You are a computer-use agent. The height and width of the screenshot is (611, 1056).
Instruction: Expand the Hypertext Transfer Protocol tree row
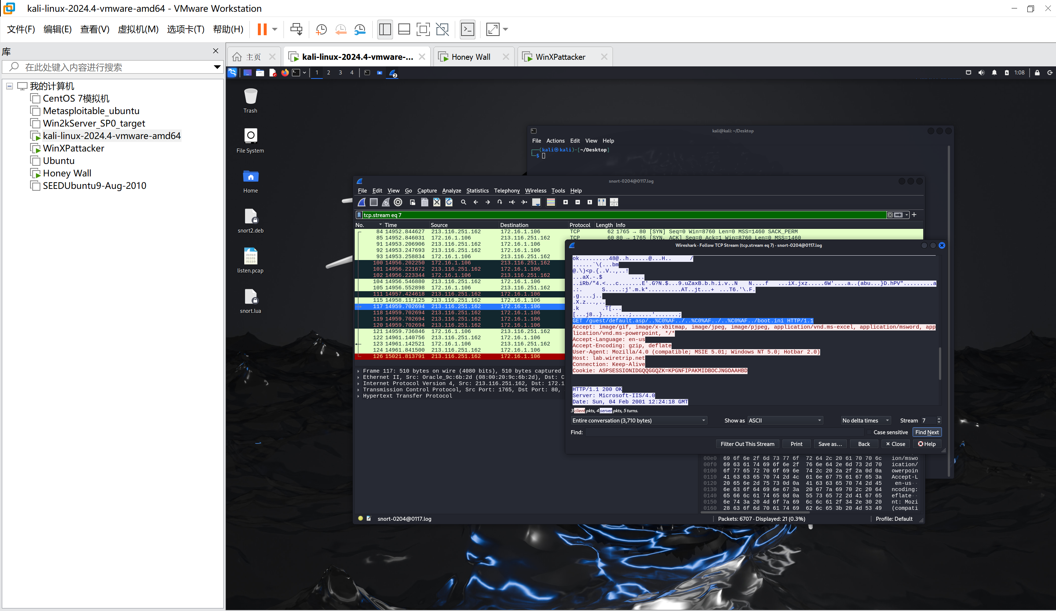click(359, 396)
